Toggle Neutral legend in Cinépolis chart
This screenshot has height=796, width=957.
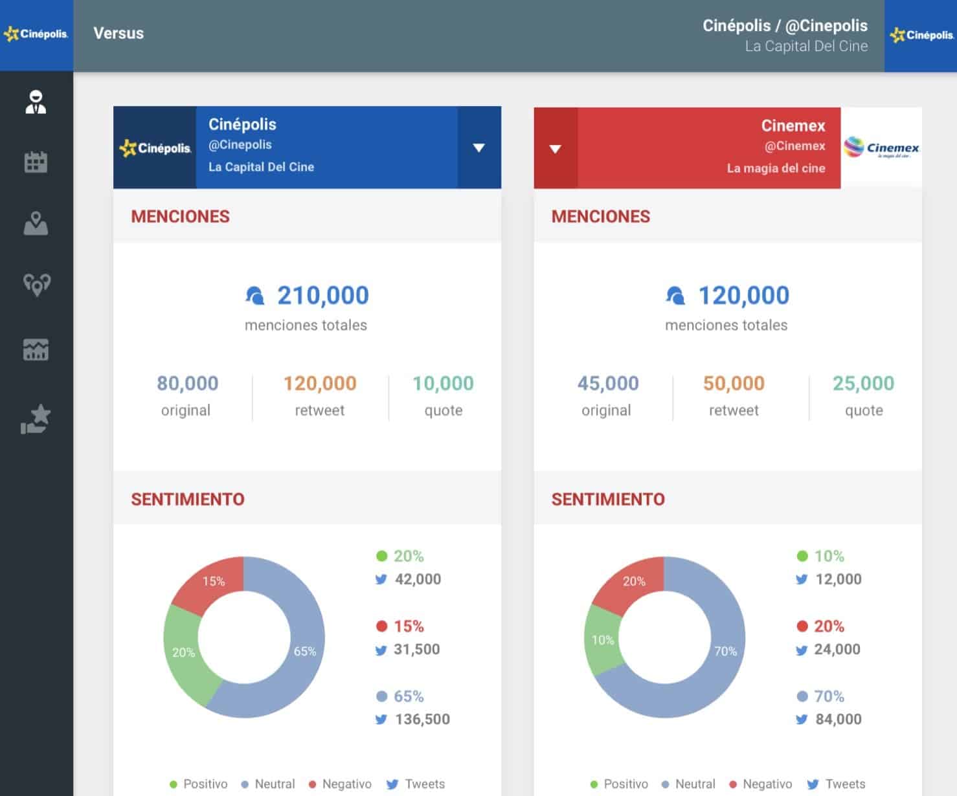(268, 784)
